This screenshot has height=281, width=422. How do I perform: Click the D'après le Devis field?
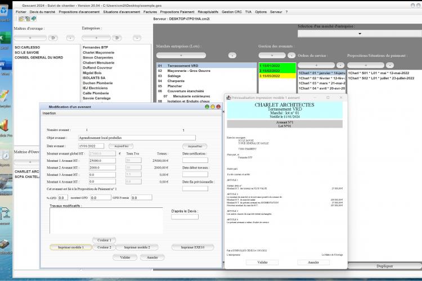pyautogui.click(x=185, y=217)
